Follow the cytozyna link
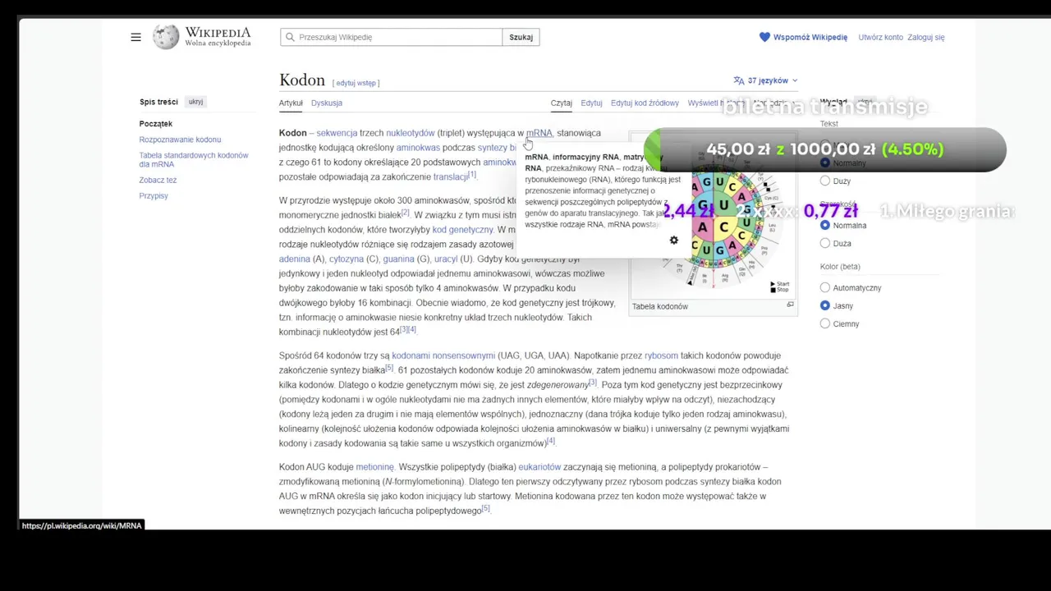This screenshot has width=1051, height=591. pos(347,259)
